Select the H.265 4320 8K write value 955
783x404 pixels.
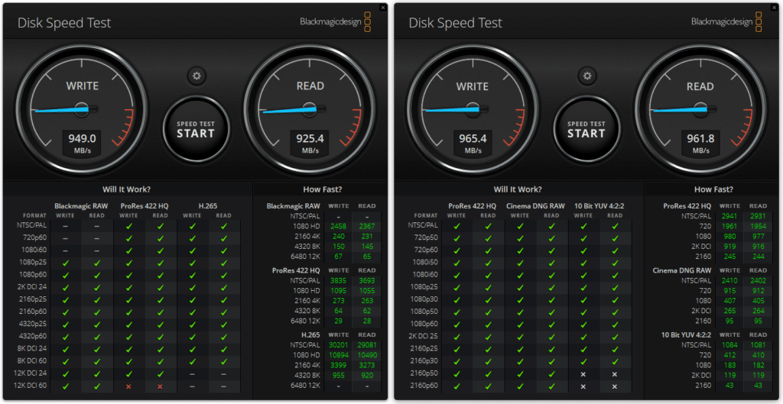(338, 376)
